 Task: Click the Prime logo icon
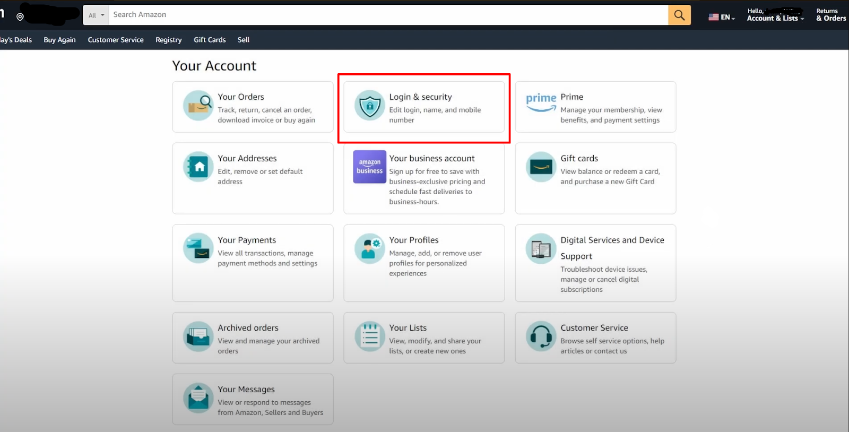(x=541, y=102)
